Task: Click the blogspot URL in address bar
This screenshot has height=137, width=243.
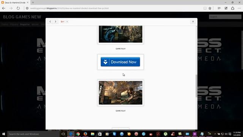Action: 69,8
